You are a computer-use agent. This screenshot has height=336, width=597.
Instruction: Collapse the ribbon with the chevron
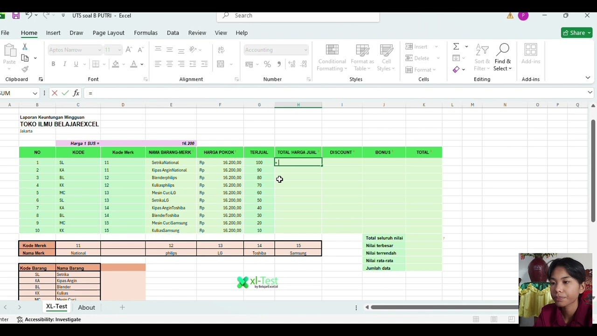[588, 78]
